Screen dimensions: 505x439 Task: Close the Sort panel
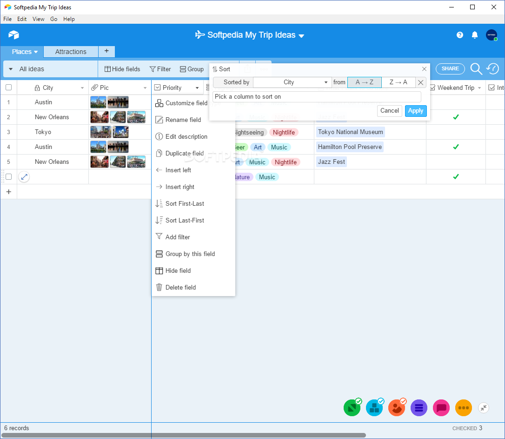tap(424, 69)
